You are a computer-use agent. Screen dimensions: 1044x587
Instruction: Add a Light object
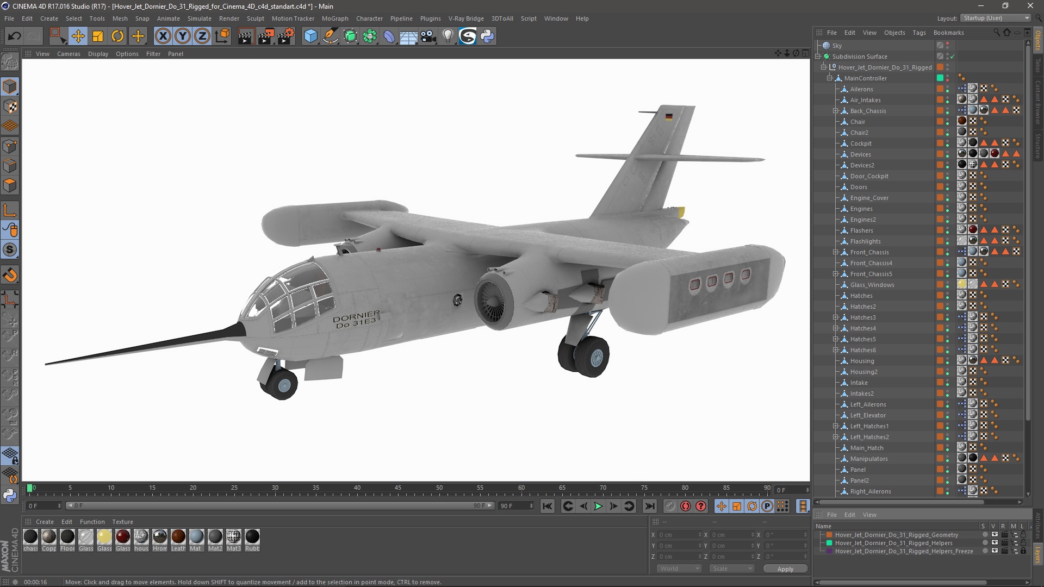click(448, 36)
